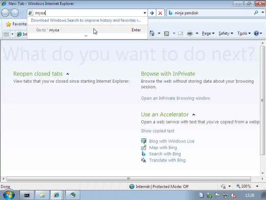266x200 pixels.
Task: Open the privacy icon dropdown in status bar
Action: 229,187
